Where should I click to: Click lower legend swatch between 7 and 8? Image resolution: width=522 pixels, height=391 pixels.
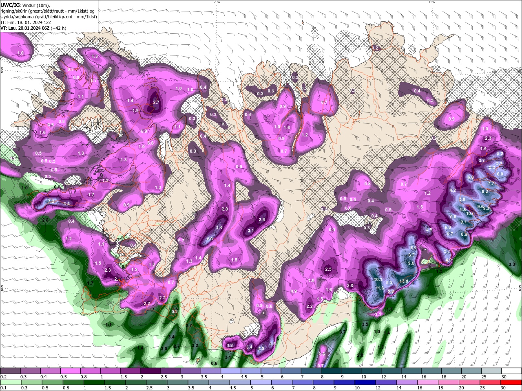click(x=303, y=382)
